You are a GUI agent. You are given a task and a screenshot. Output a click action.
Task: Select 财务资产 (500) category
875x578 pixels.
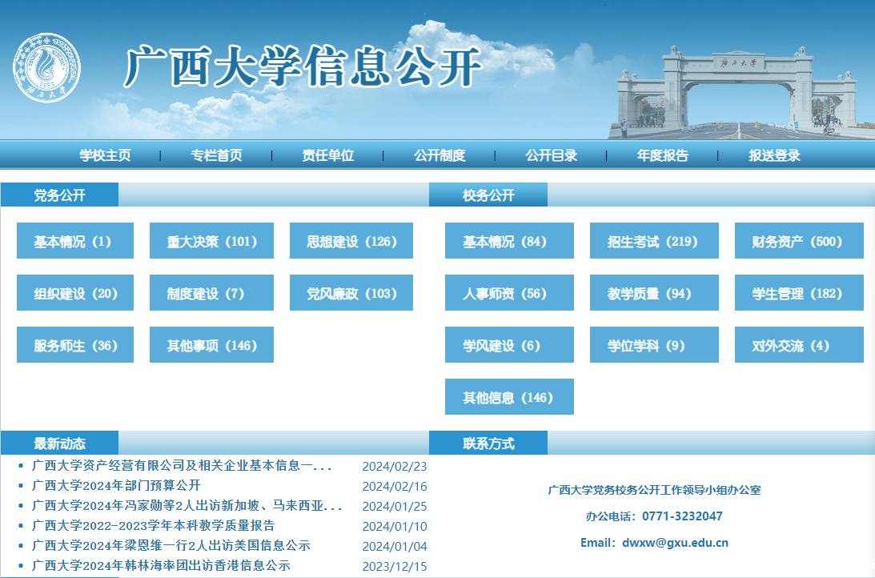coord(798,241)
